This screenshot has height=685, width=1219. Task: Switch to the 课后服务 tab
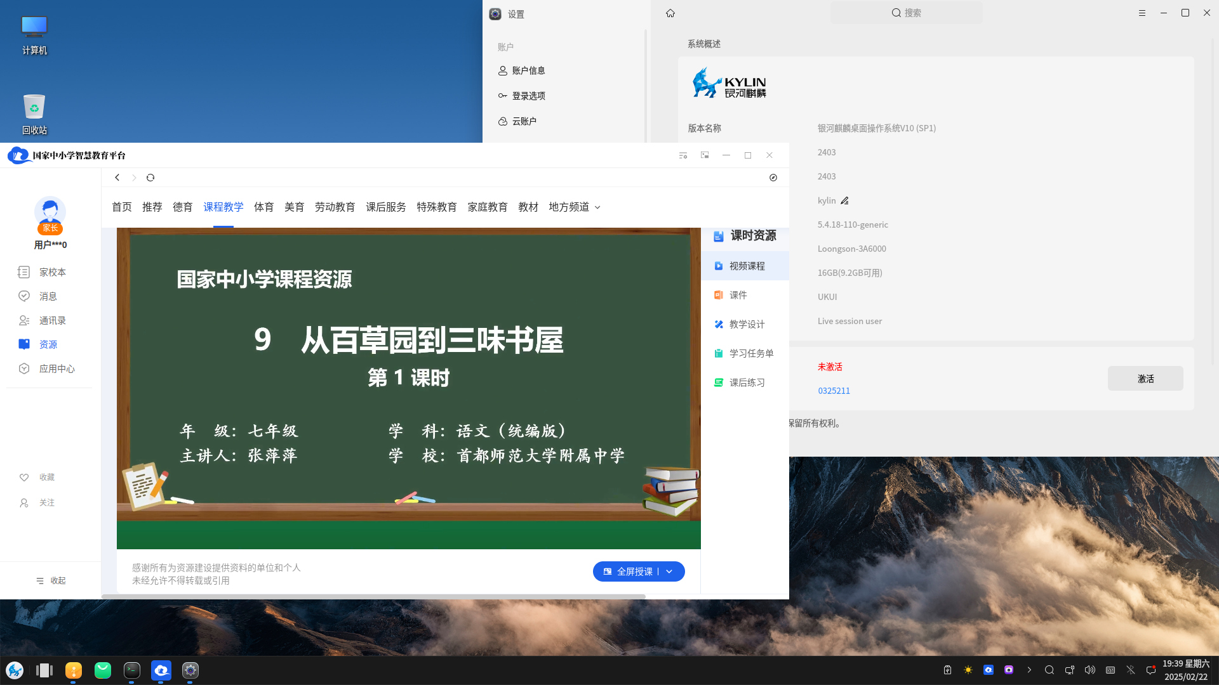[386, 207]
